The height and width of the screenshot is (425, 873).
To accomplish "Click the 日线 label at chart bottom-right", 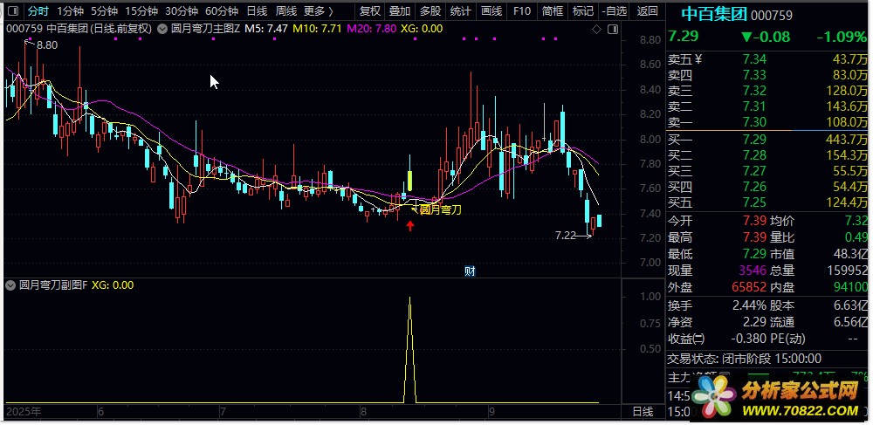I will [x=643, y=412].
